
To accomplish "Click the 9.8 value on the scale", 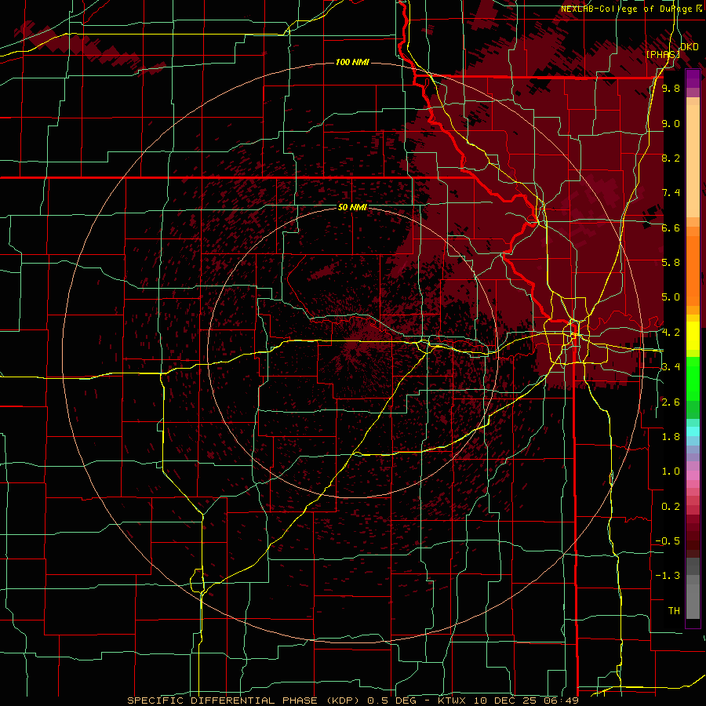I will 671,88.
